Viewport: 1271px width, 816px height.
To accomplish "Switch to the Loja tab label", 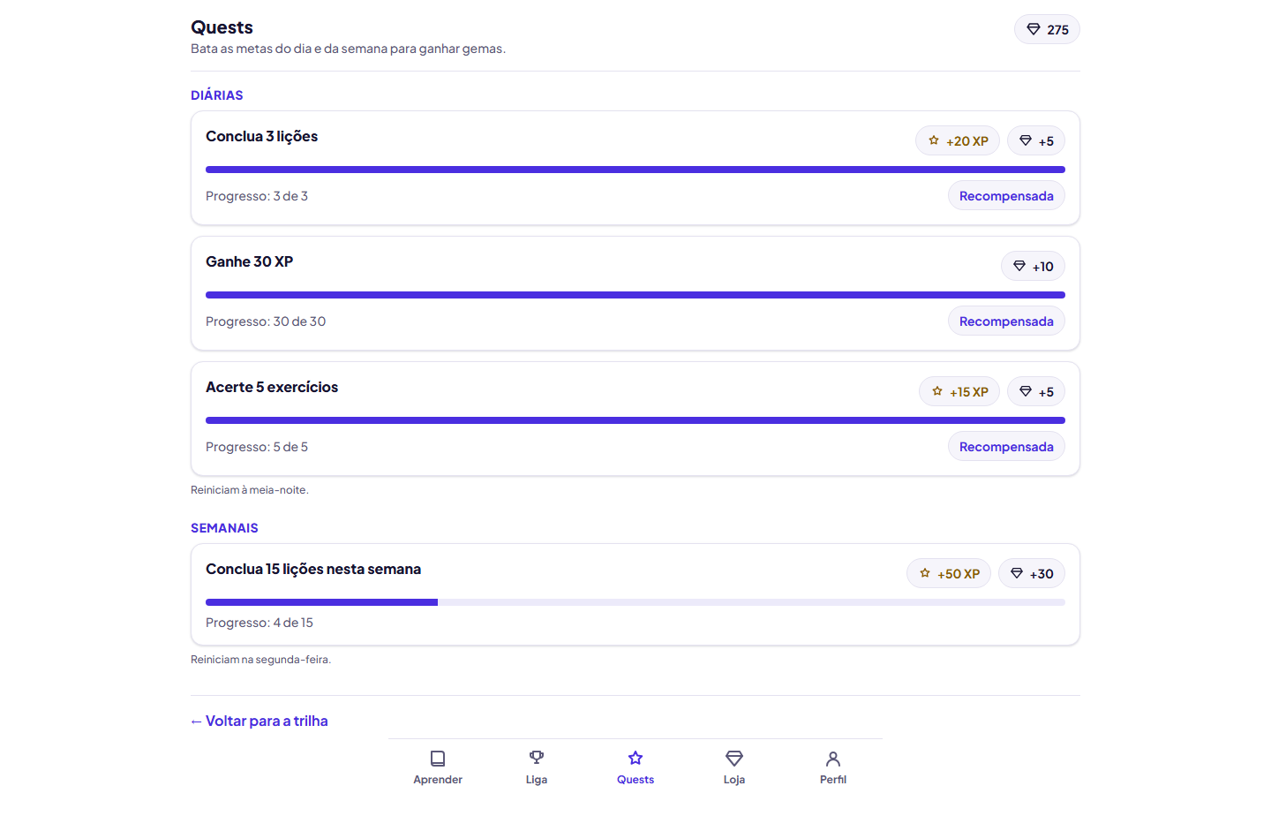I will click(x=734, y=780).
